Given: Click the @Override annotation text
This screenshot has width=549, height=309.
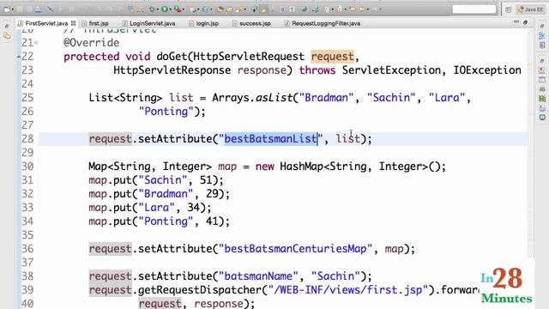Looking at the screenshot, I should coord(92,43).
